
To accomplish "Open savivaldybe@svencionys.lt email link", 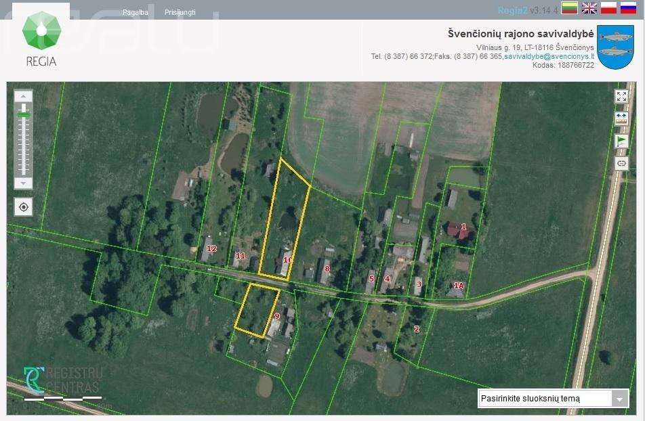I will [549, 56].
